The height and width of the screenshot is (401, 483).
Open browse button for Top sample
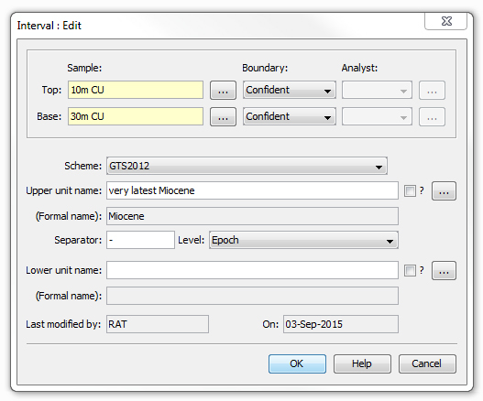(223, 90)
